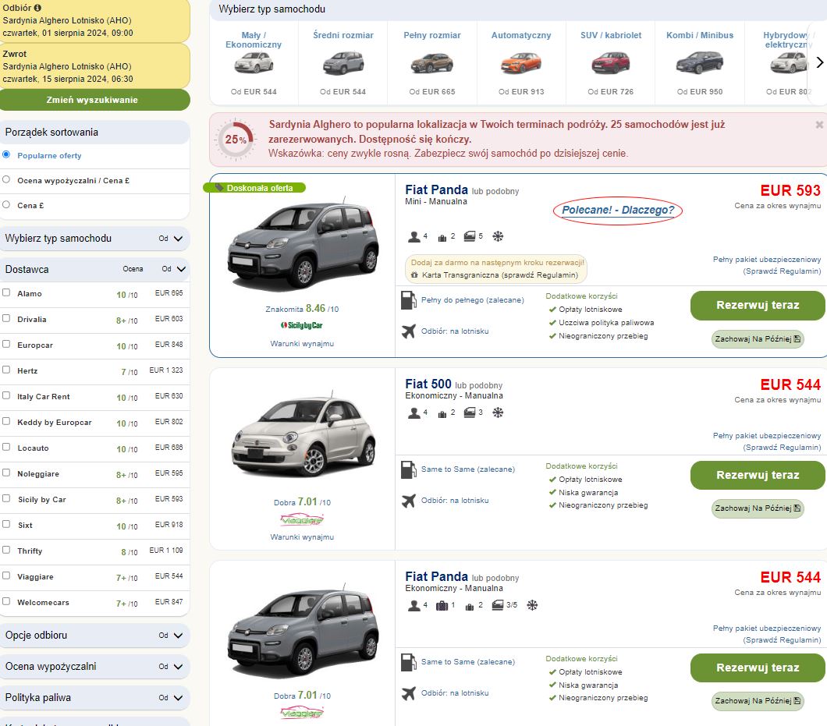Expand Opcje odbioru filter section
The width and height of the screenshot is (827, 726).
point(94,636)
